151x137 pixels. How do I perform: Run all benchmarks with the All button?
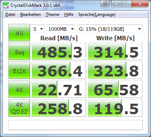click(x=19, y=33)
